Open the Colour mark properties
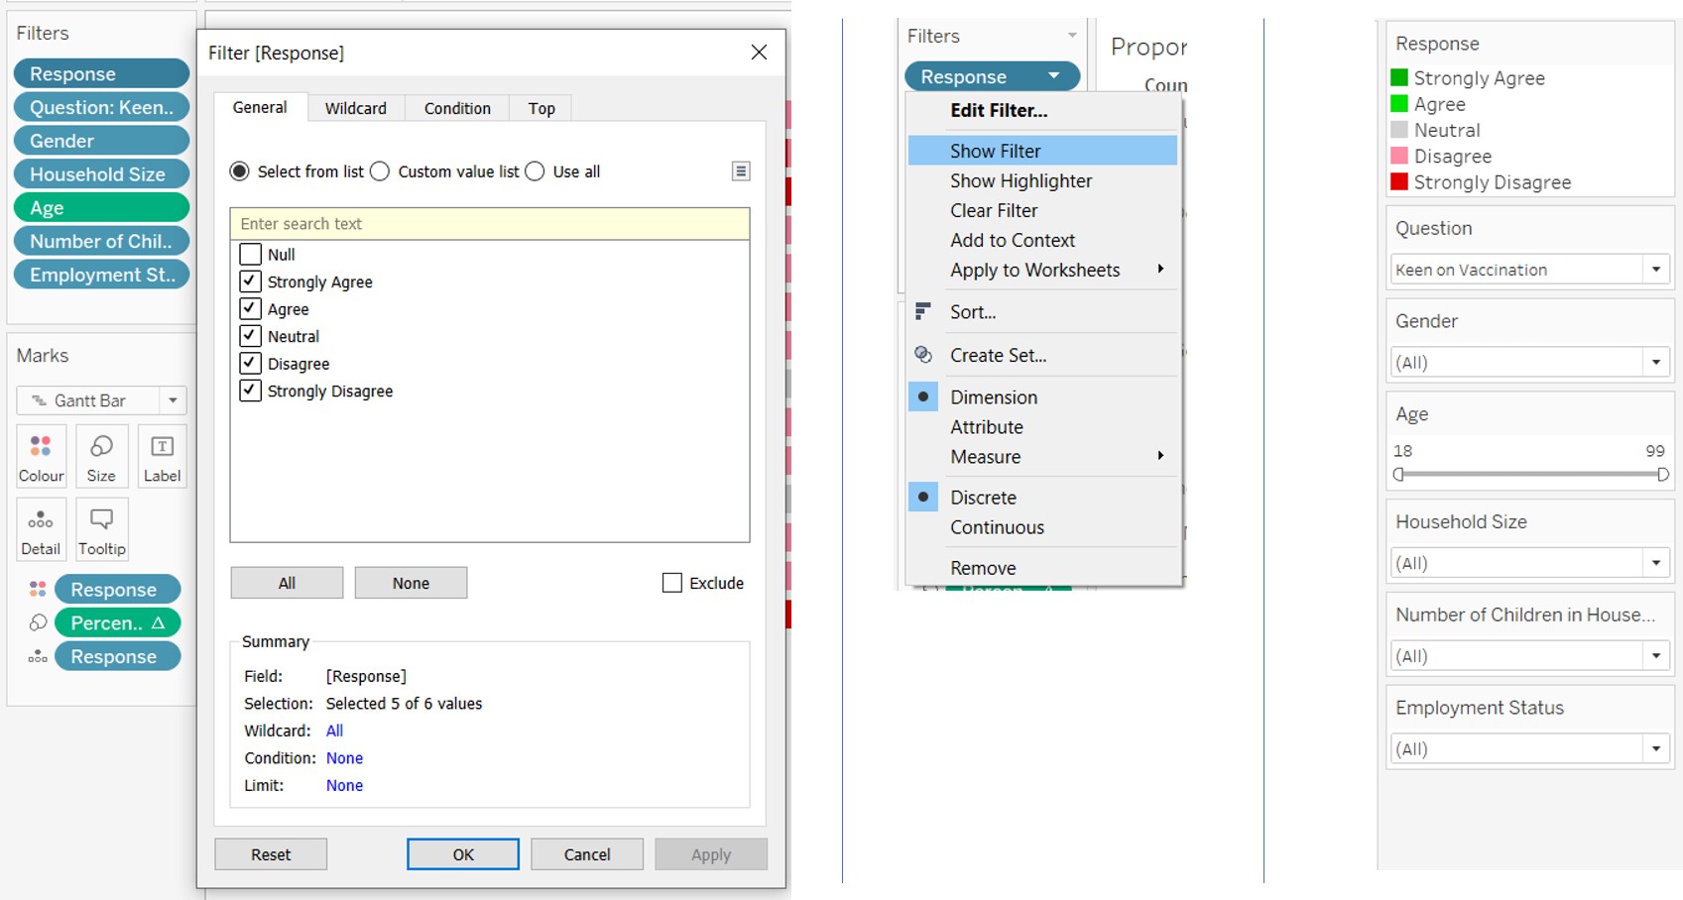This screenshot has width=1683, height=900. 41,457
